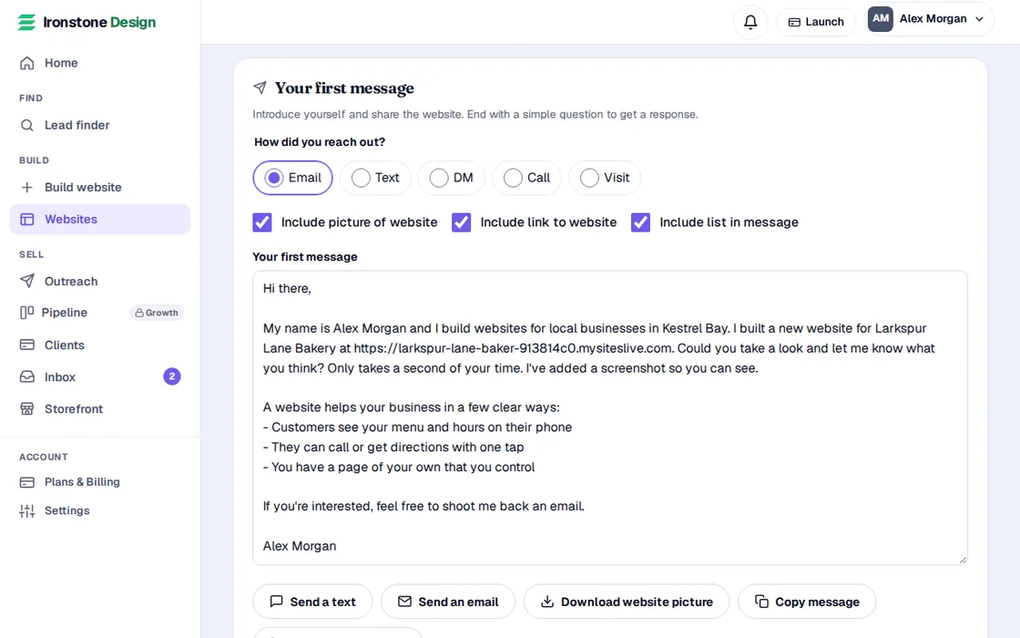This screenshot has width=1020, height=638.
Task: Select the Email radio option
Action: click(292, 178)
